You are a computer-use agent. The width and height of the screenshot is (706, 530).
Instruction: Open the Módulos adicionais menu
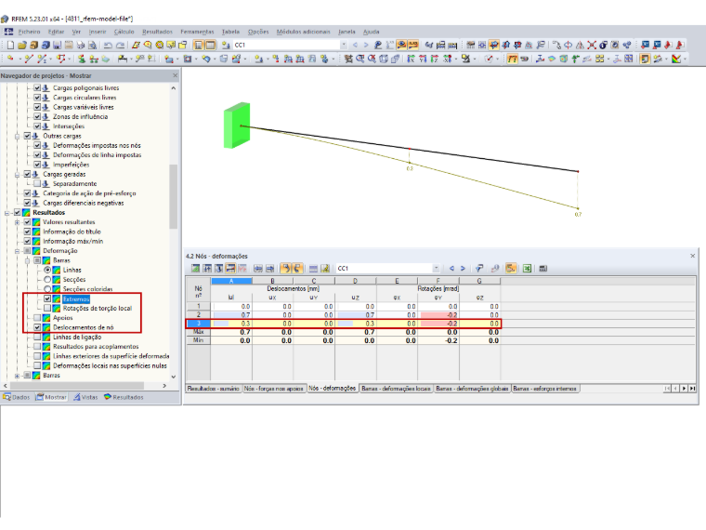(x=303, y=32)
